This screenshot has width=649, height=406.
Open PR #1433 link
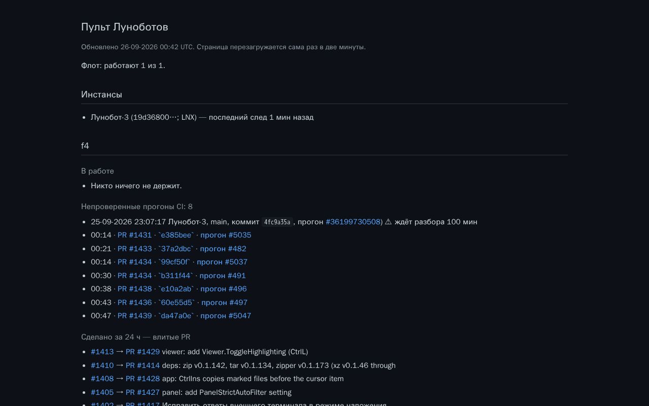[x=134, y=249]
